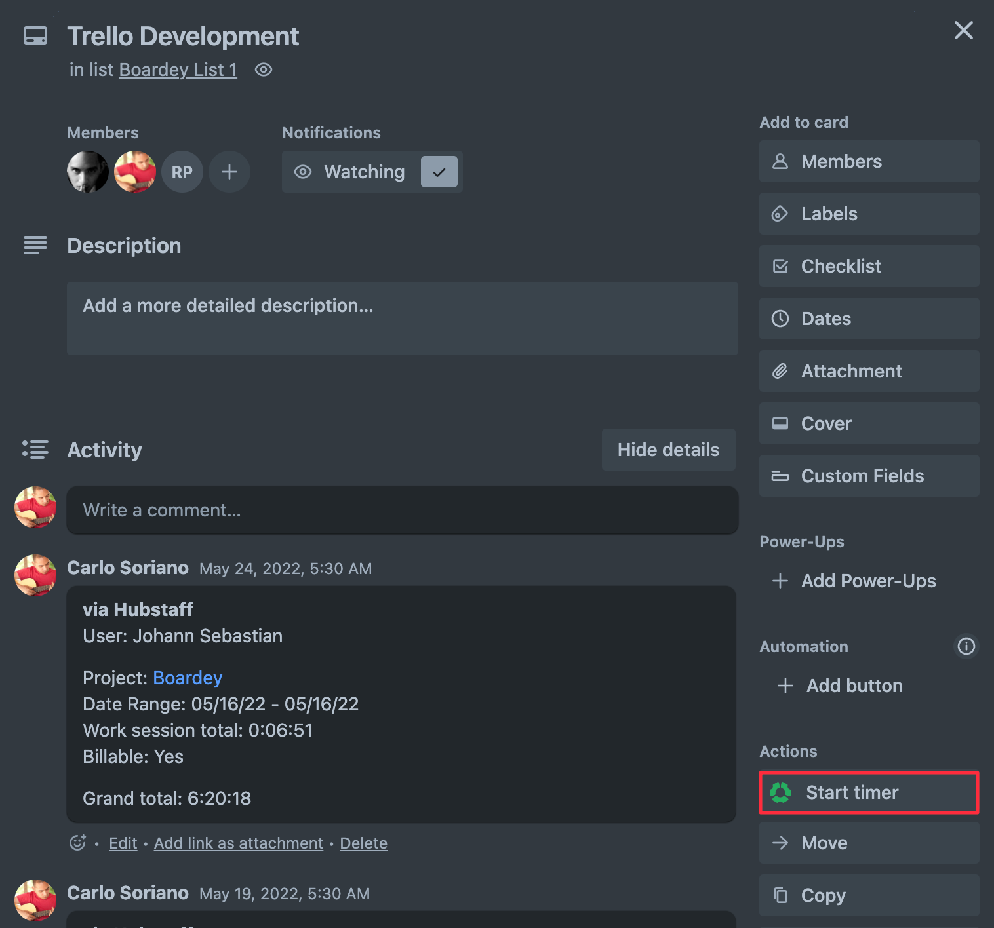This screenshot has height=928, width=994.
Task: Click the Grand total: 6:20:18 text
Action: [167, 798]
